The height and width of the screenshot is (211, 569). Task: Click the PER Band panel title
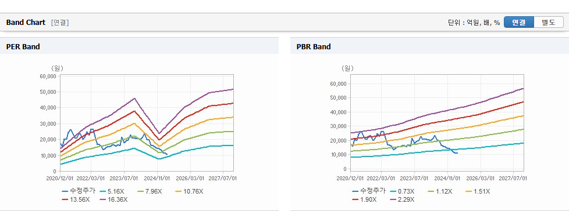[23, 46]
